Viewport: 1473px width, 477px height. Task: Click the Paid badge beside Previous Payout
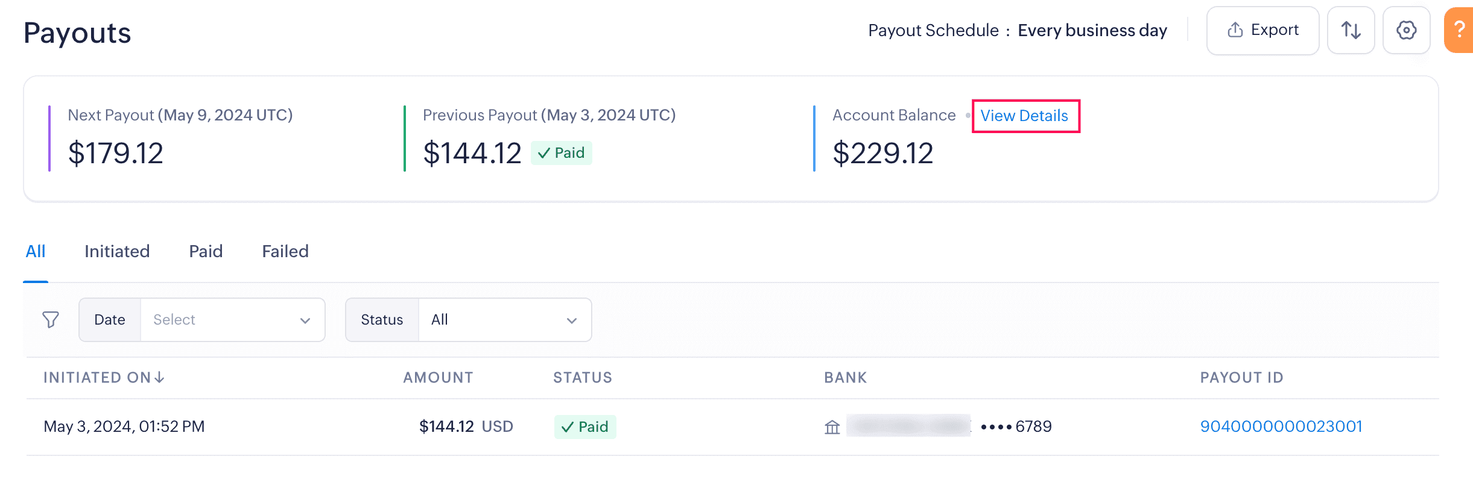pyautogui.click(x=562, y=153)
